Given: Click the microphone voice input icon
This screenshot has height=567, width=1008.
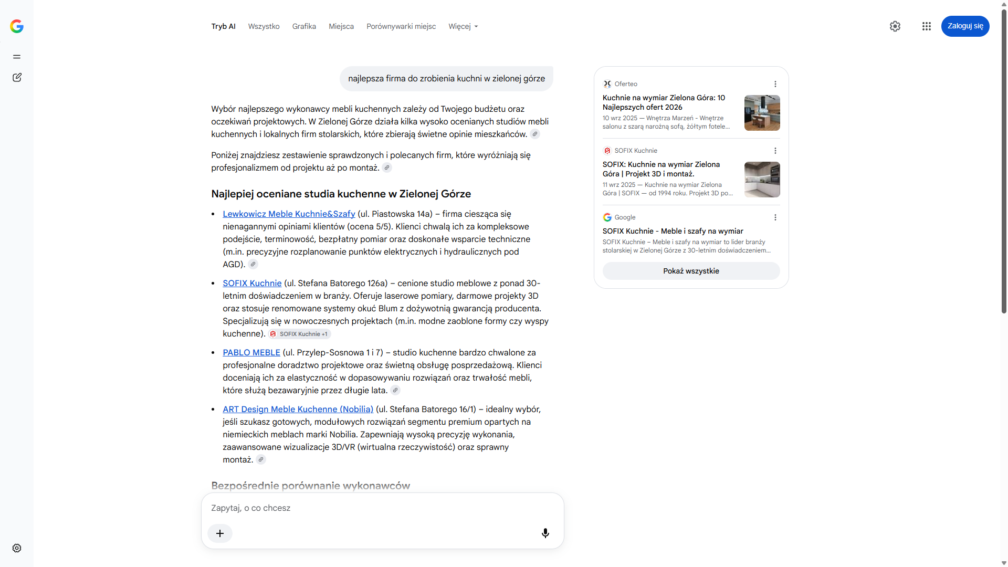Looking at the screenshot, I should pos(545,533).
